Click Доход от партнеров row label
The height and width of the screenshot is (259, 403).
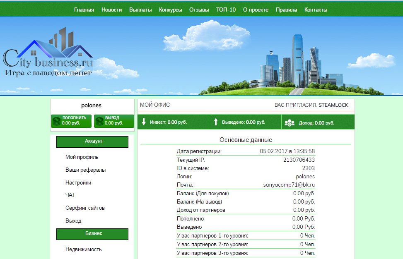pyautogui.click(x=201, y=210)
